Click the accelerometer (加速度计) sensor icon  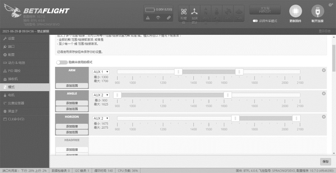coord(195,12)
